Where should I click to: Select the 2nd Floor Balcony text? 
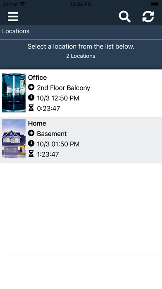coord(64,88)
